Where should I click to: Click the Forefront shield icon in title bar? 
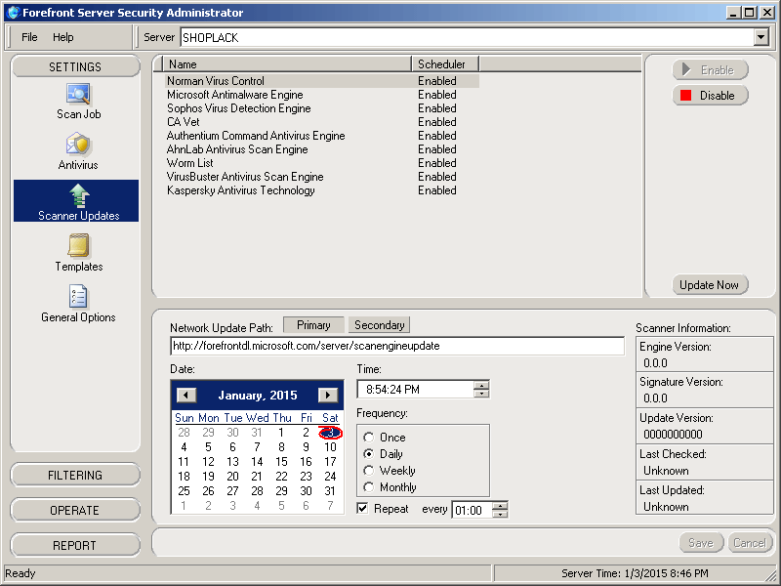pos(14,13)
